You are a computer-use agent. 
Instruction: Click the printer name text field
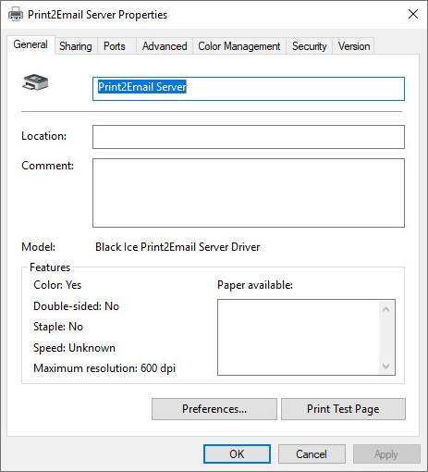pyautogui.click(x=249, y=89)
